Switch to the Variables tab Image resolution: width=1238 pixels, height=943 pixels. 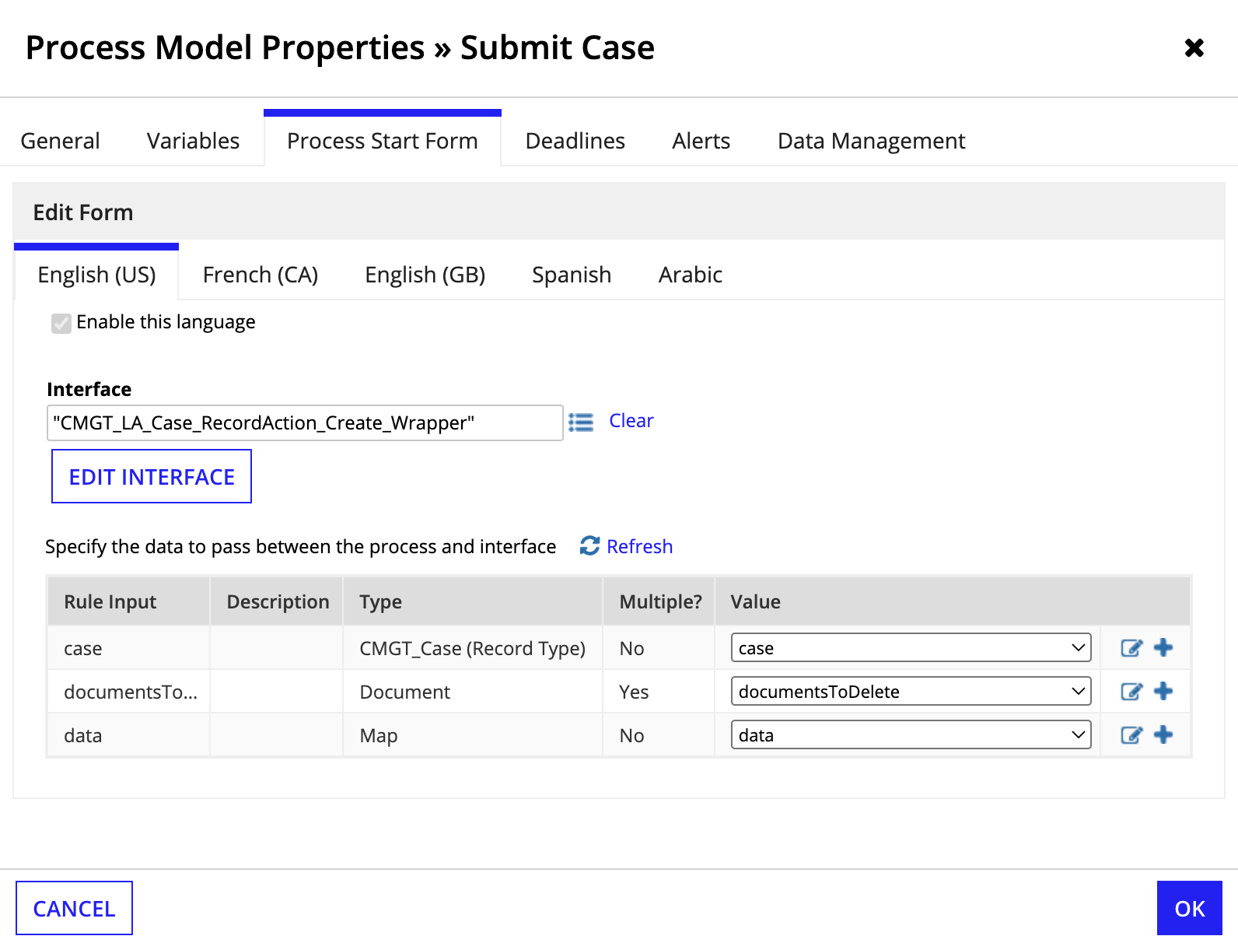pyautogui.click(x=194, y=141)
